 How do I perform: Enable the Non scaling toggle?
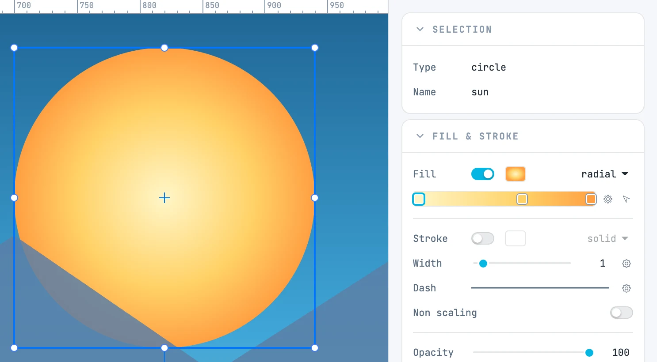point(622,313)
